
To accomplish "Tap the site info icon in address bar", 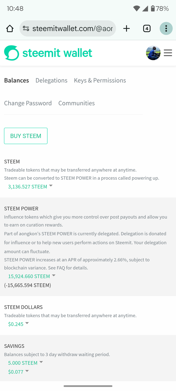I will click(26, 29).
